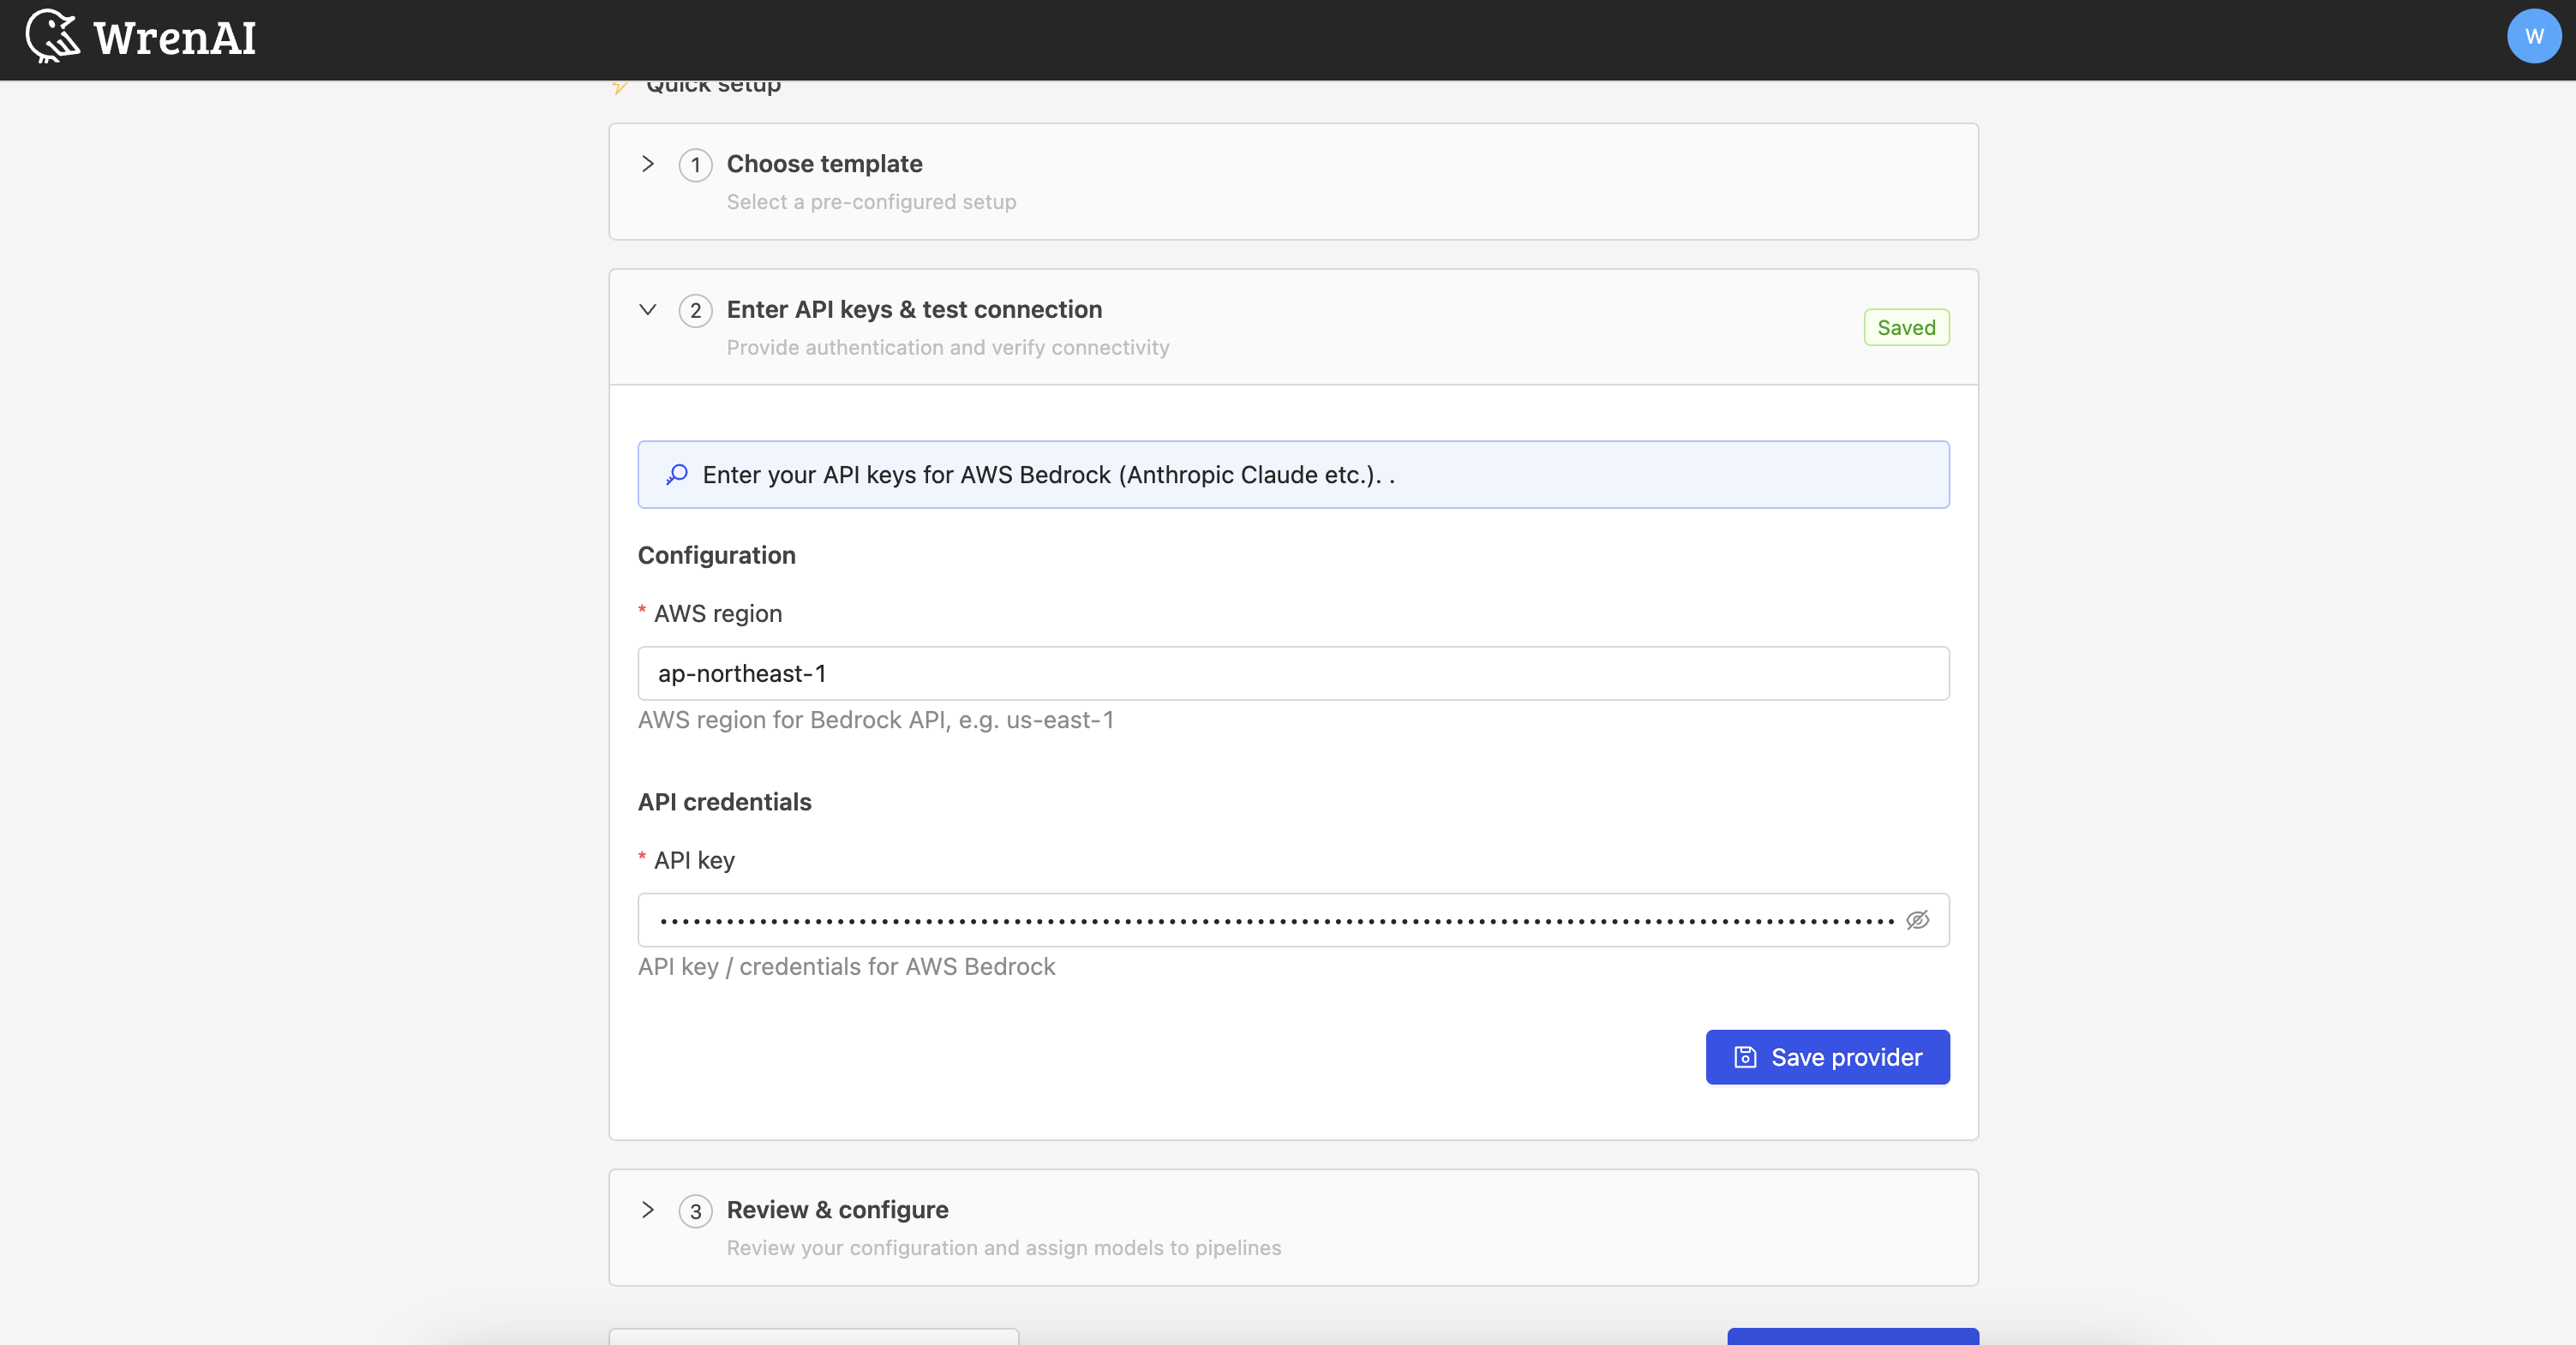The image size is (2576, 1345).
Task: Click step badge "1" beside Choose template
Action: click(695, 165)
